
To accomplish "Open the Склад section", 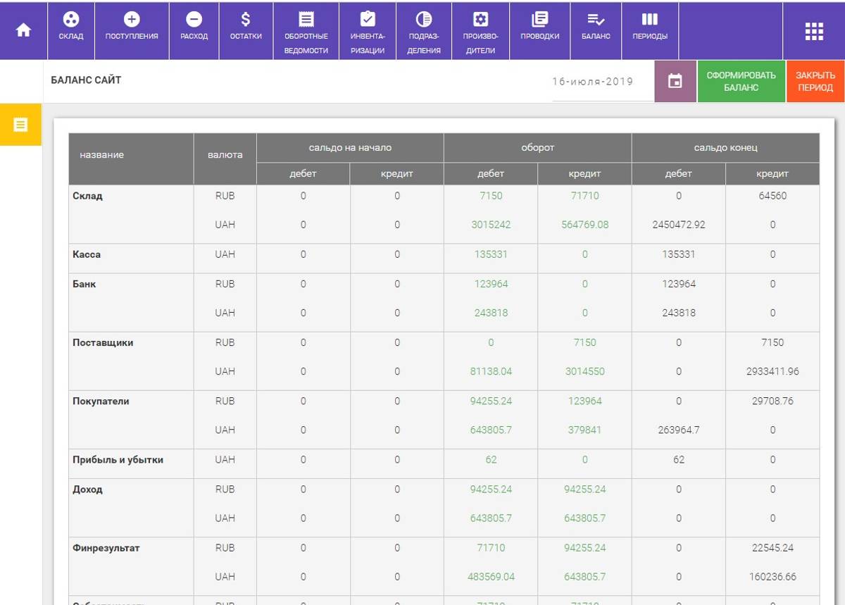I will (71, 30).
